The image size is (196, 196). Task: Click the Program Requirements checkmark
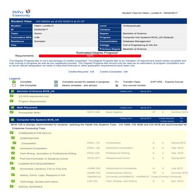click(12, 101)
